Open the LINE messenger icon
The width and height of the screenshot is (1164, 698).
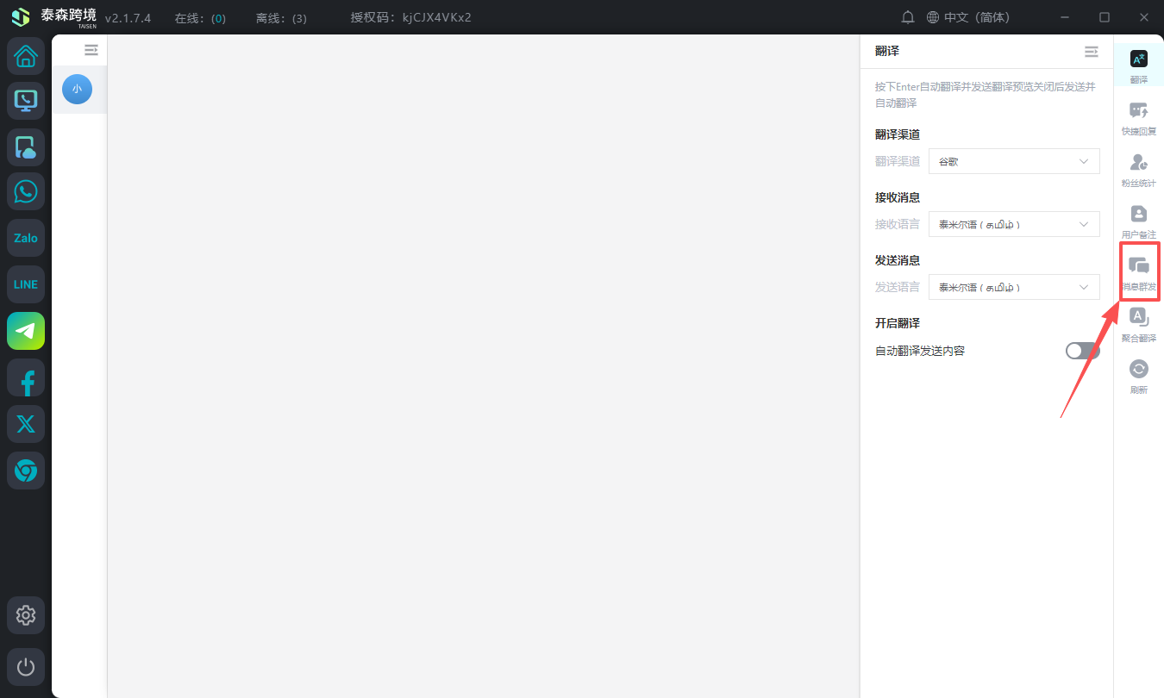coord(26,284)
